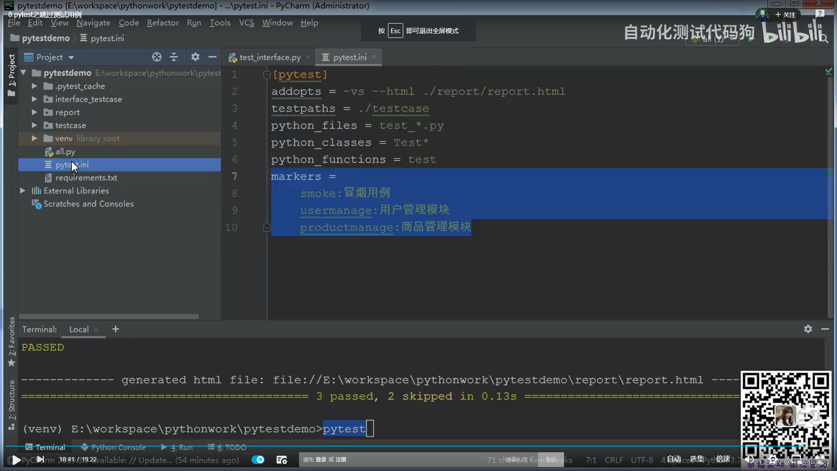Add new terminal session with plus icon
The height and width of the screenshot is (471, 837).
coord(116,329)
